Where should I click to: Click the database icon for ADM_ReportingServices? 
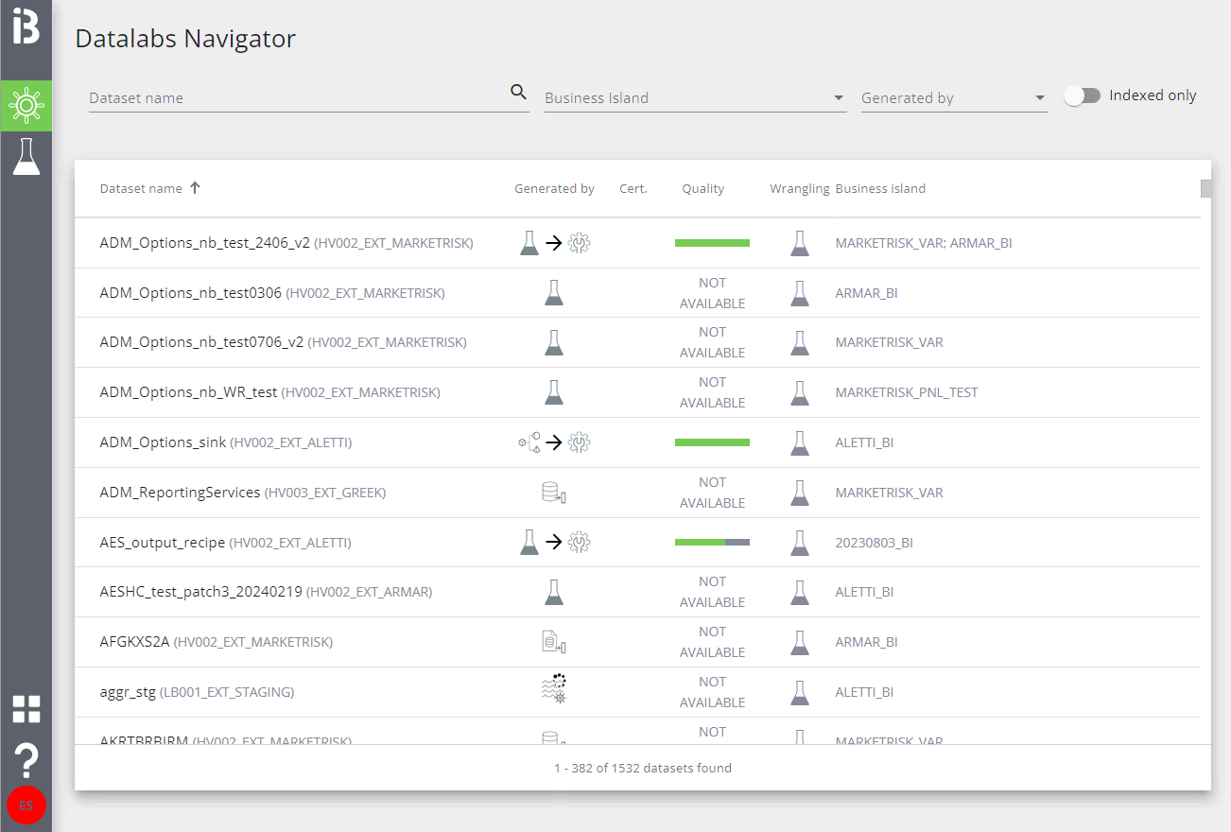coord(554,492)
